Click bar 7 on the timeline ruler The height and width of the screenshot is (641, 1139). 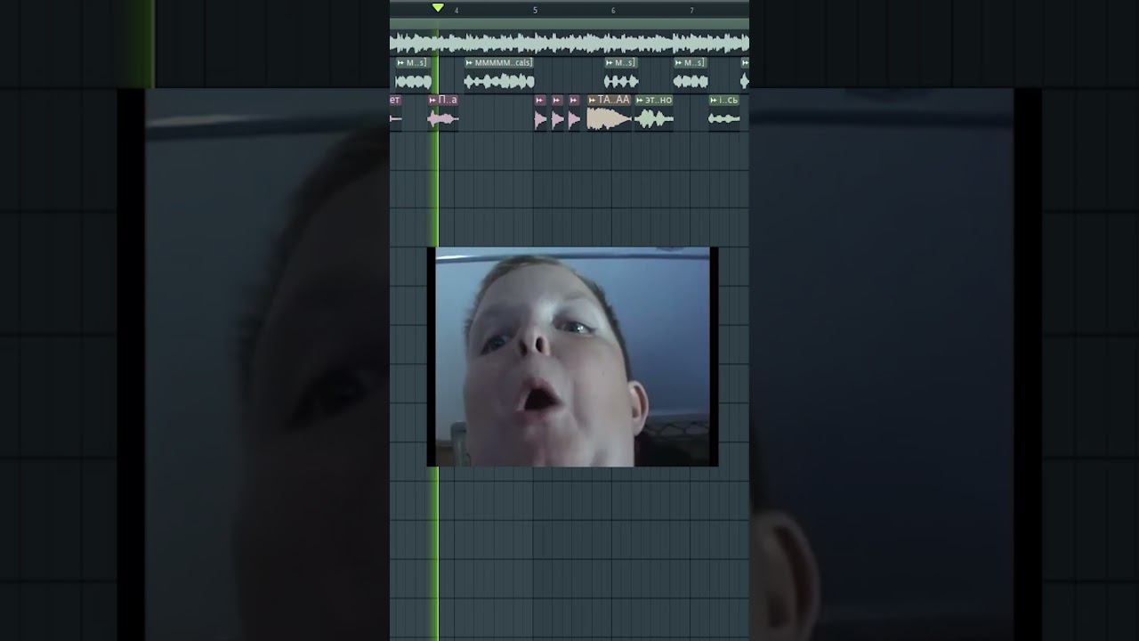[x=691, y=11]
